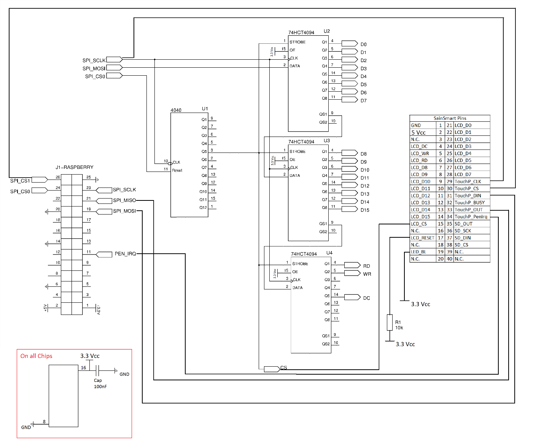This screenshot has height=445, width=544.
Task: Click the capacitor symbol above Cap label
Action: [x=97, y=370]
